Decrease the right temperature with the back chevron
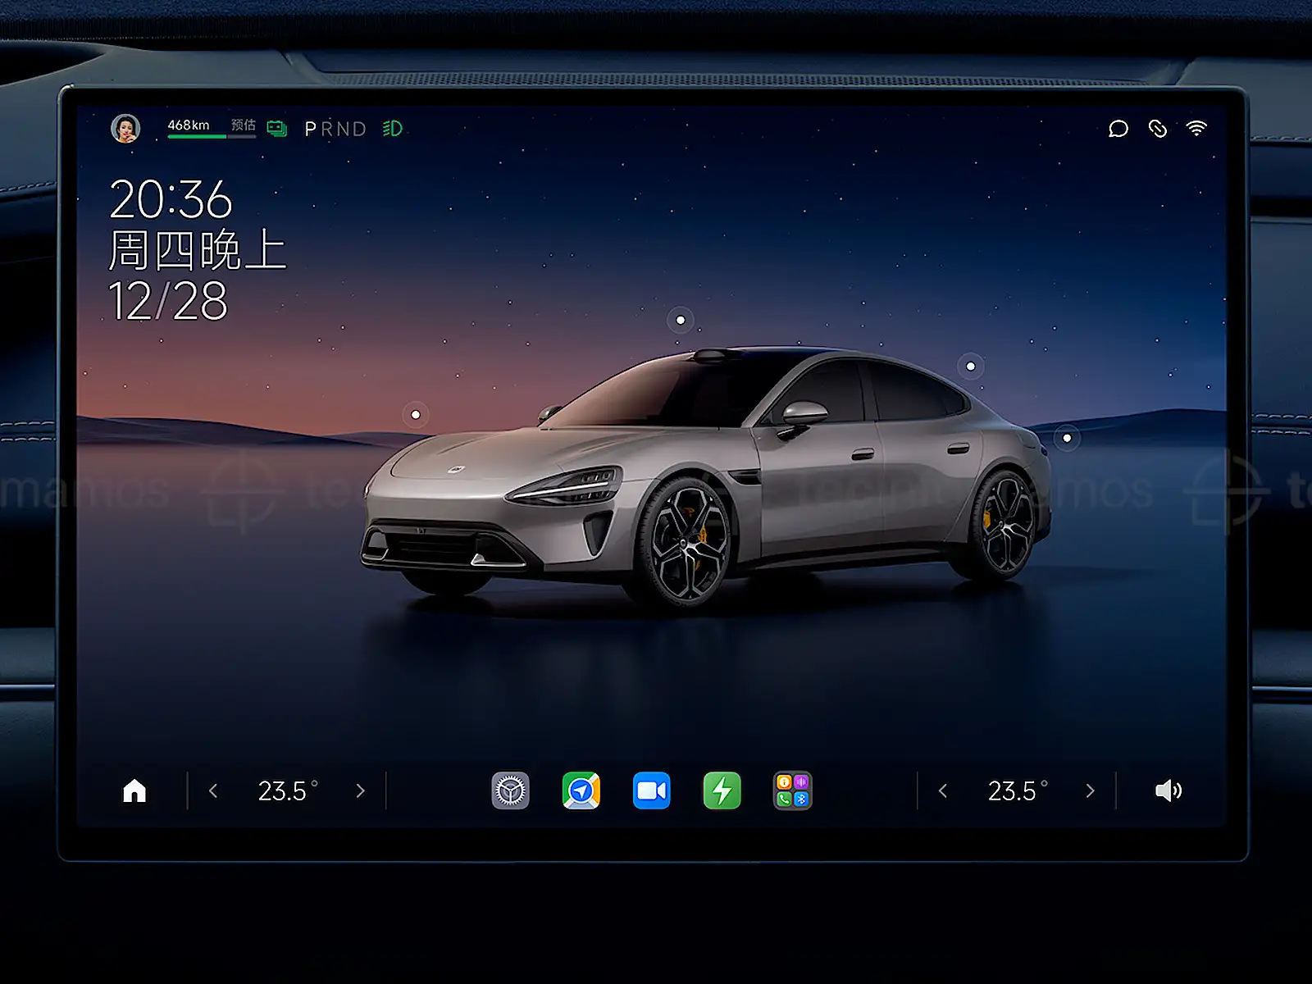The width and height of the screenshot is (1312, 984). (943, 790)
